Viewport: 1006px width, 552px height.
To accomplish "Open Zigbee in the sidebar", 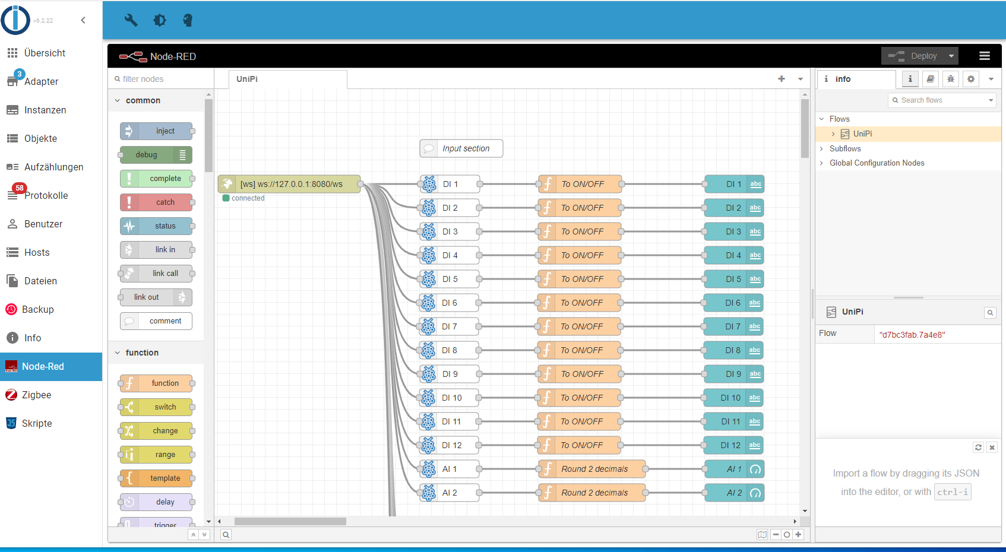I will [51, 395].
